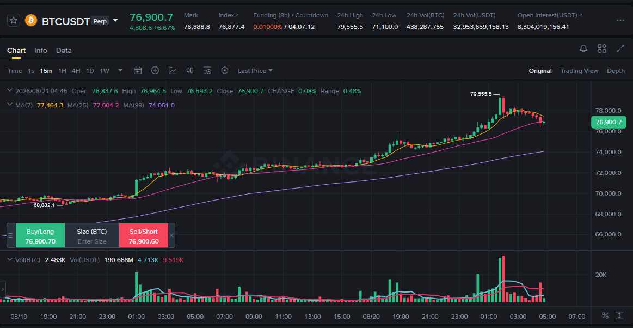Screen dimensions: 633x328
Task: Click the MA(99) value 74,061.0
Action: pos(162,105)
